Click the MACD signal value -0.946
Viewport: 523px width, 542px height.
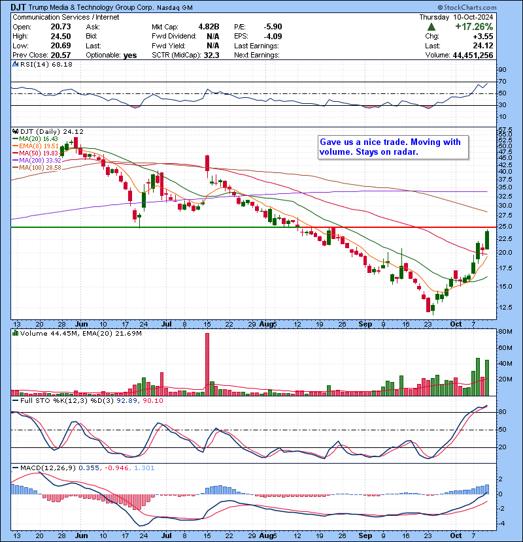point(117,468)
